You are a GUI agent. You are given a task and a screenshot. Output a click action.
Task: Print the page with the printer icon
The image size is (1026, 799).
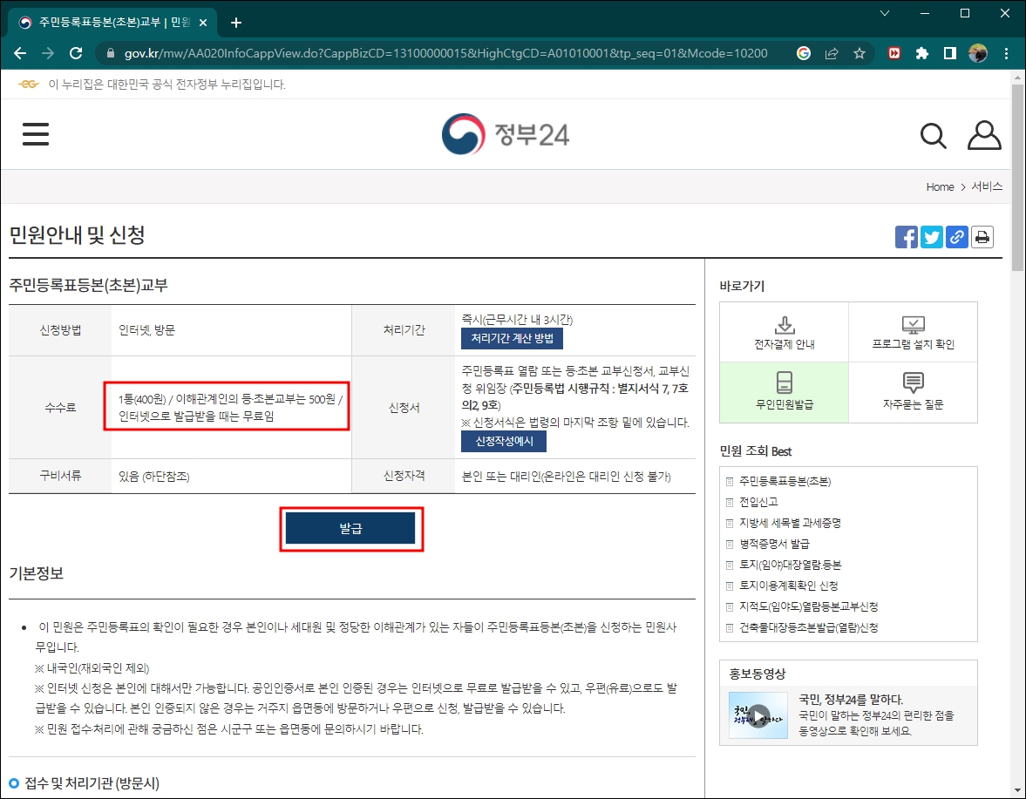tap(982, 236)
